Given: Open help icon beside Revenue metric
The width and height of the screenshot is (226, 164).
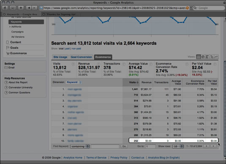Looking at the screenshot, I should (x=98, y=64).
